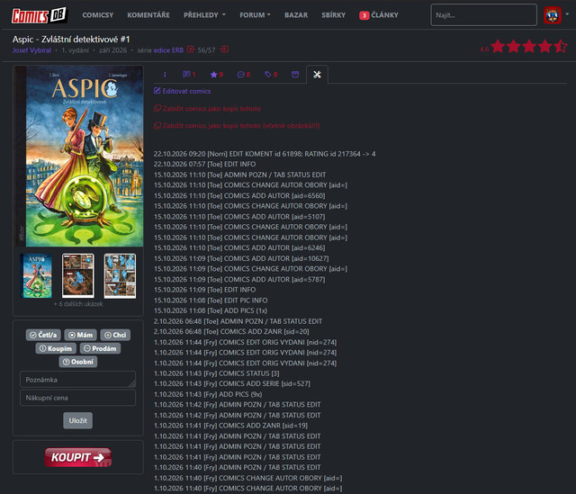The height and width of the screenshot is (494, 576).
Task: Open the user account dropdown arrow
Action: 567,14
